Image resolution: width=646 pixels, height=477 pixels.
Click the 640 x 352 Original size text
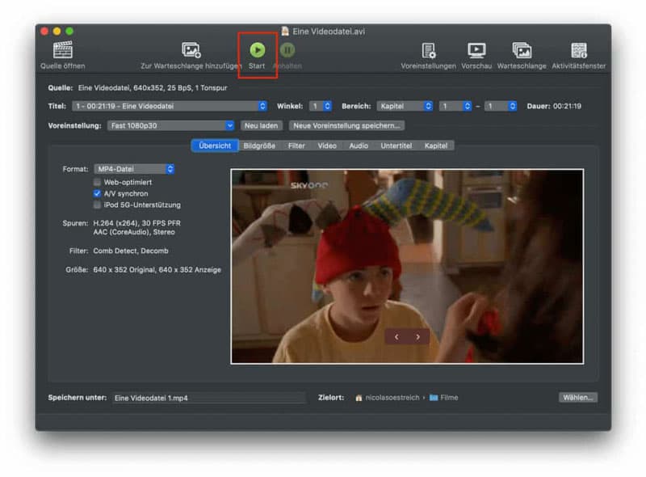[x=124, y=269]
